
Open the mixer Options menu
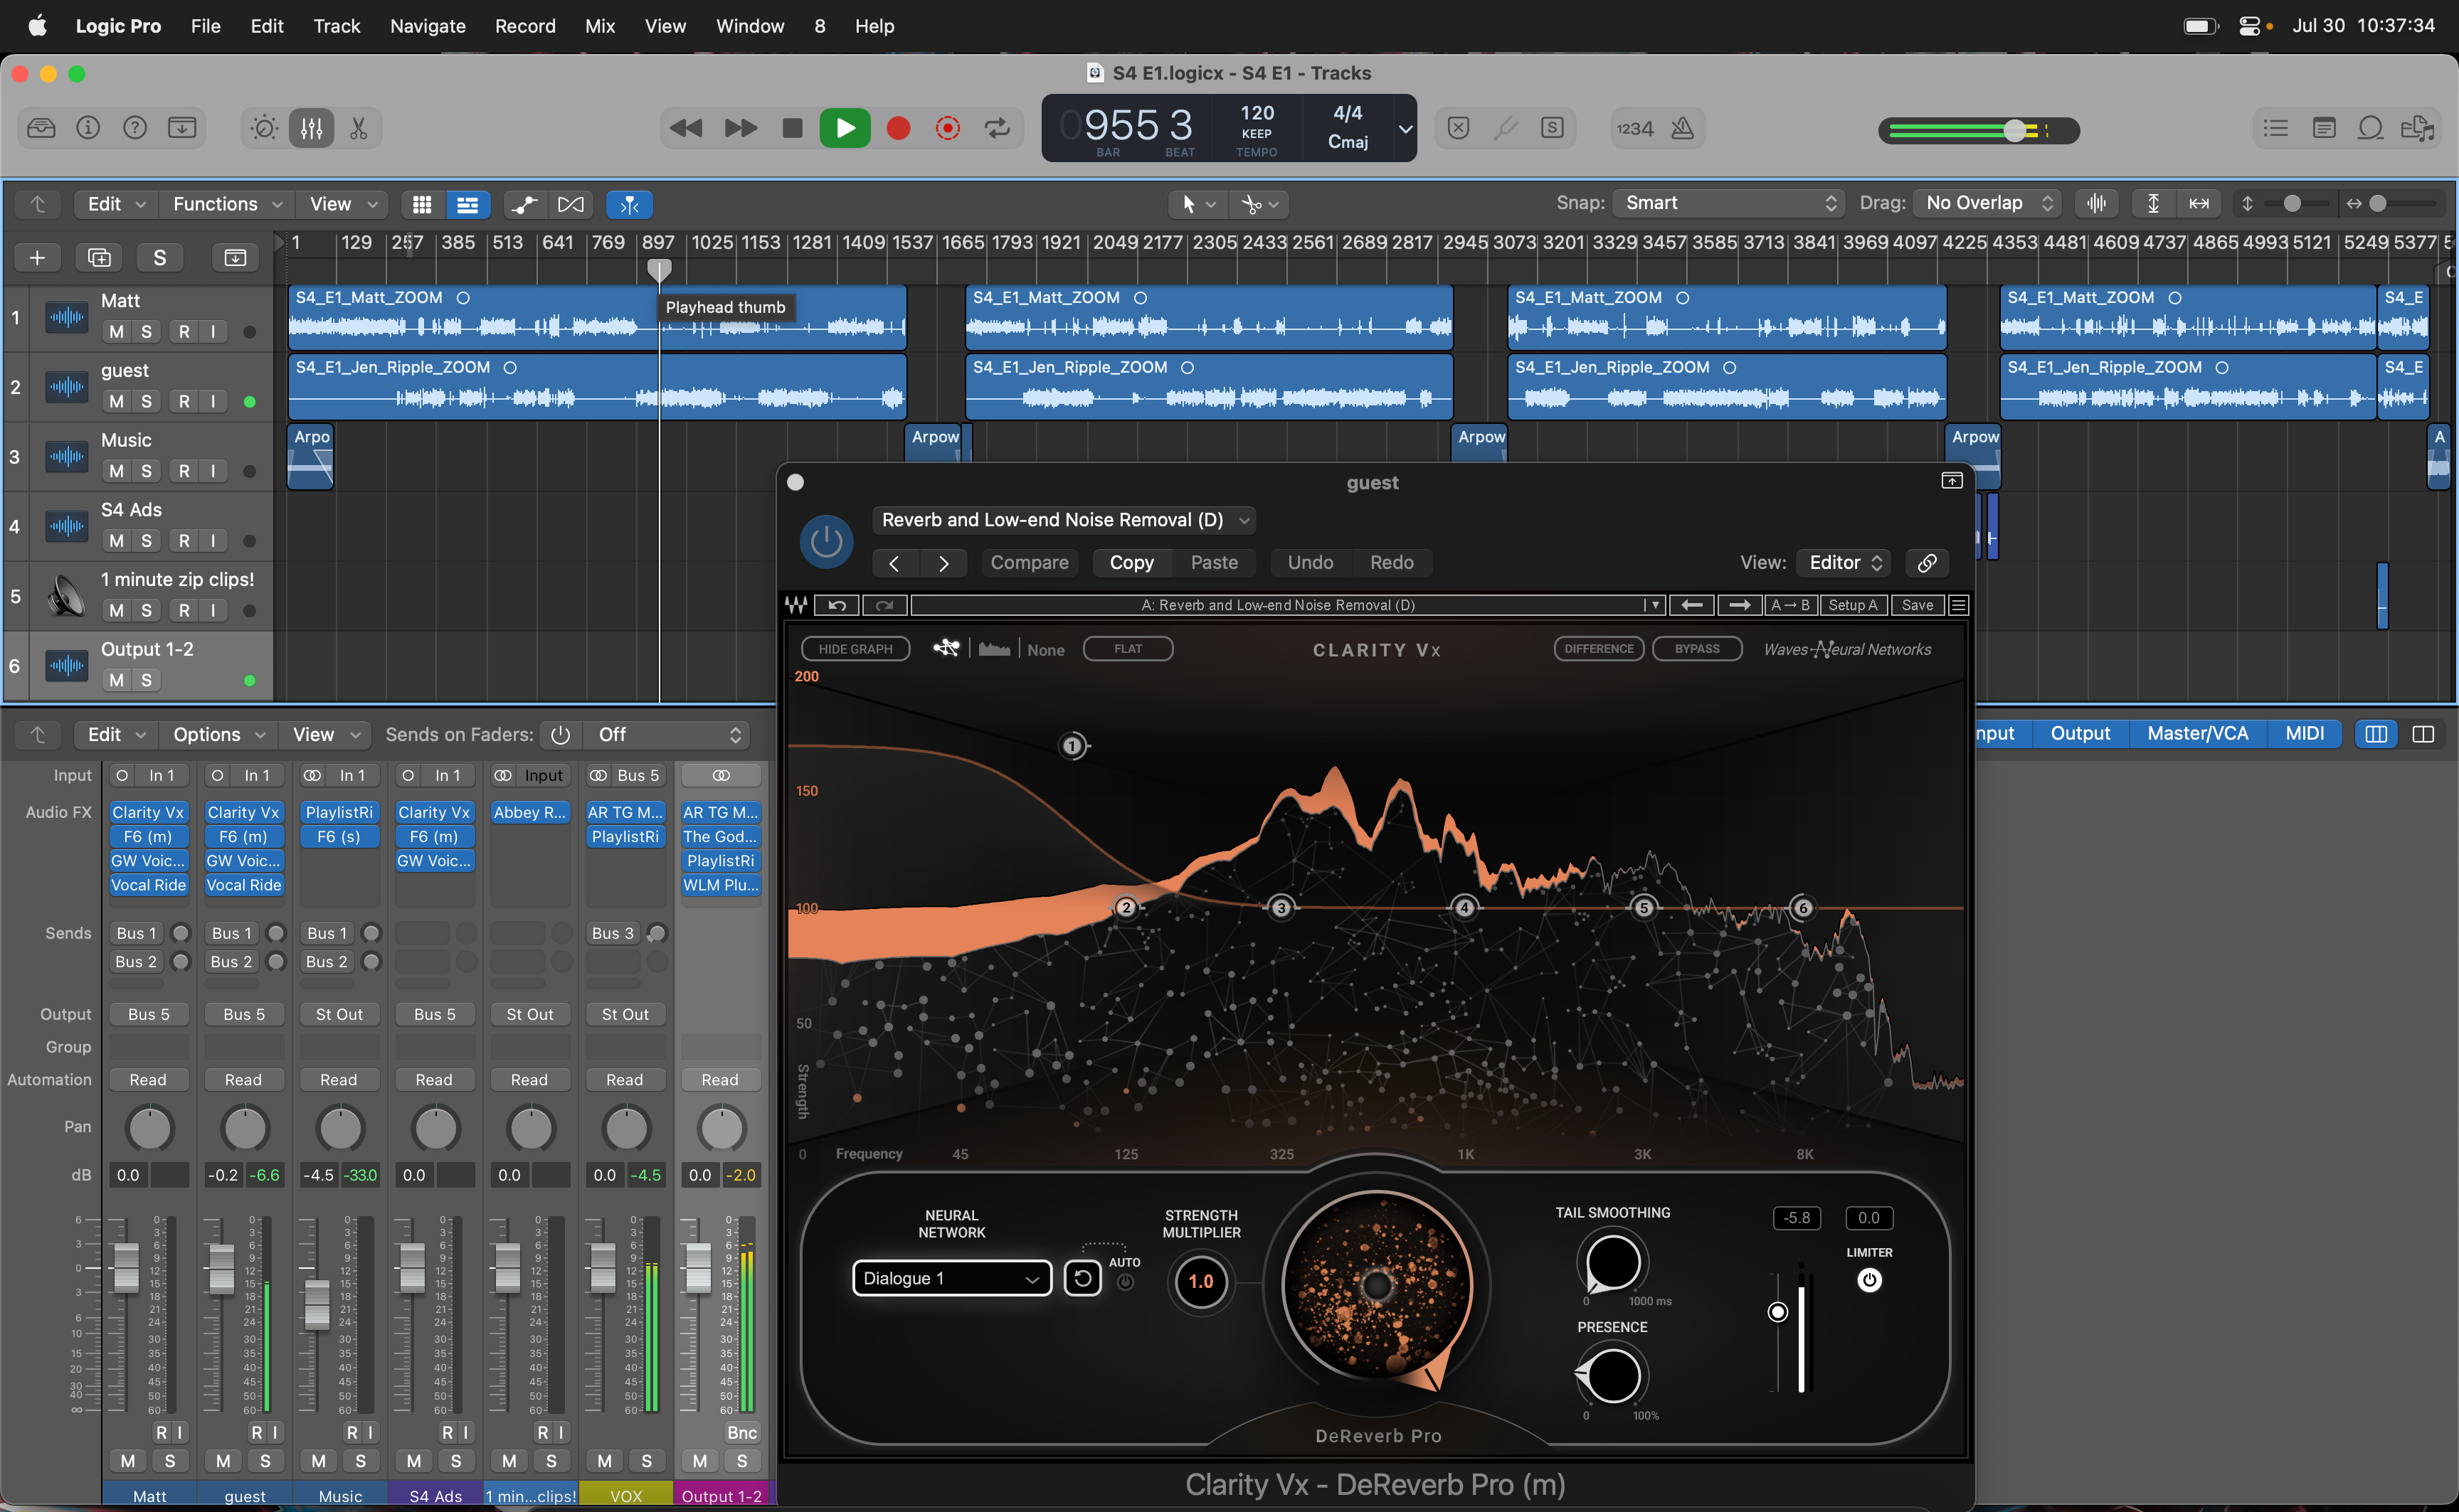[x=218, y=735]
